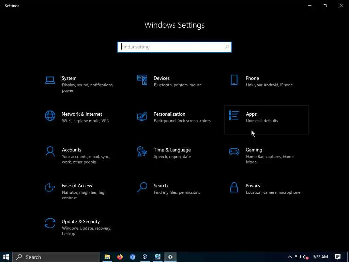Open the Update & Security arrows icon

50,223
